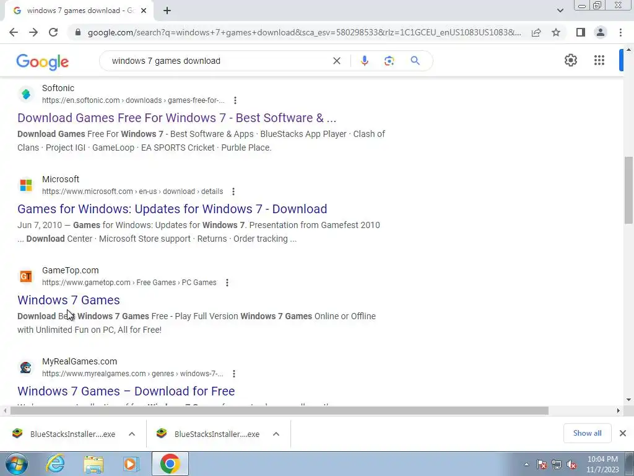The height and width of the screenshot is (476, 634).
Task: Click the GameTop site favicon
Action: 26,276
